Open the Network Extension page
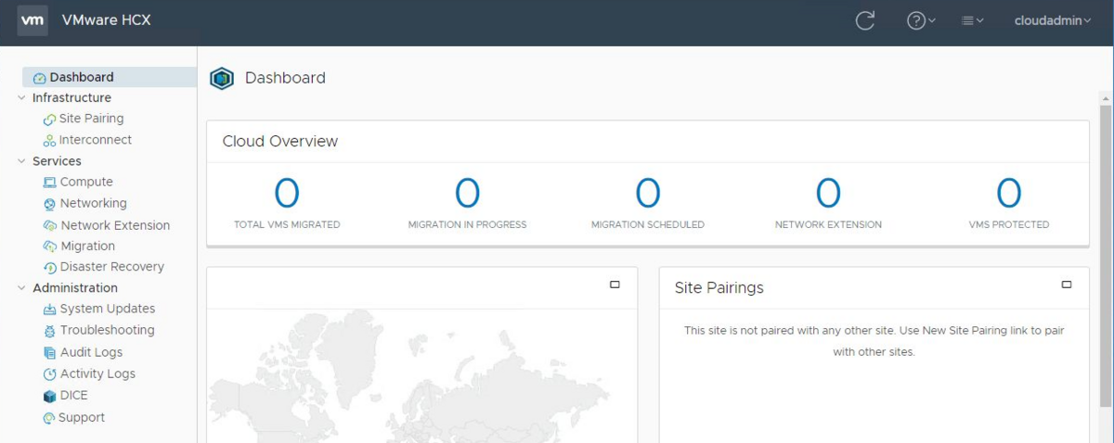The height and width of the screenshot is (443, 1114). click(115, 225)
